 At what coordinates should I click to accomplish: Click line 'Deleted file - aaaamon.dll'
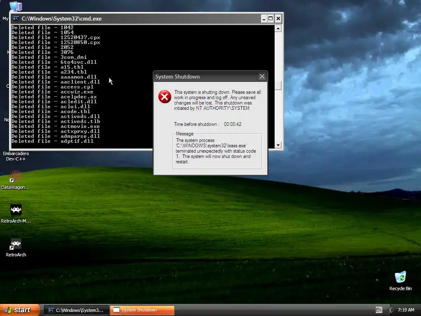[x=54, y=77]
